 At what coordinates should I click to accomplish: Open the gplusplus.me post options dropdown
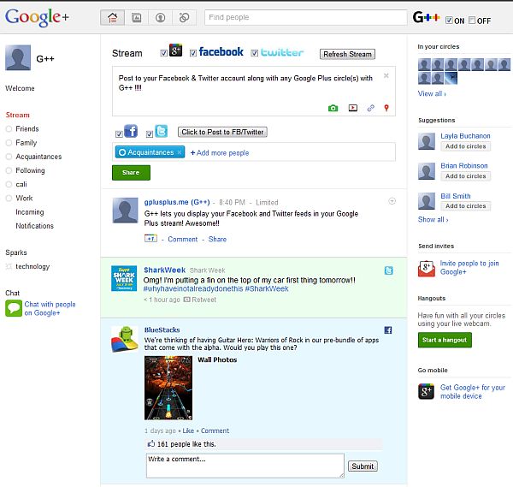[392, 201]
